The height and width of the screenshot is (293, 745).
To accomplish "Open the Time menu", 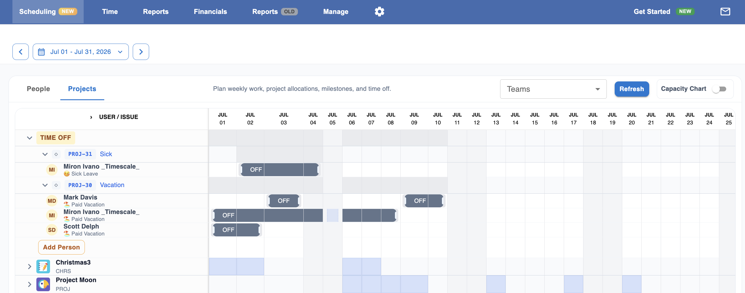I will [x=110, y=12].
